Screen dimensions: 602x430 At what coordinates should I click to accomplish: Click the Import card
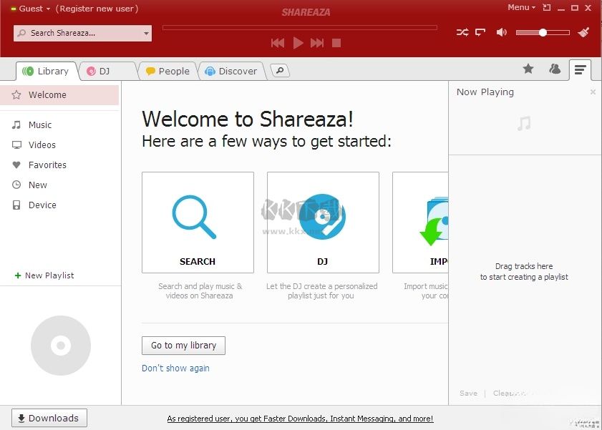(420, 223)
